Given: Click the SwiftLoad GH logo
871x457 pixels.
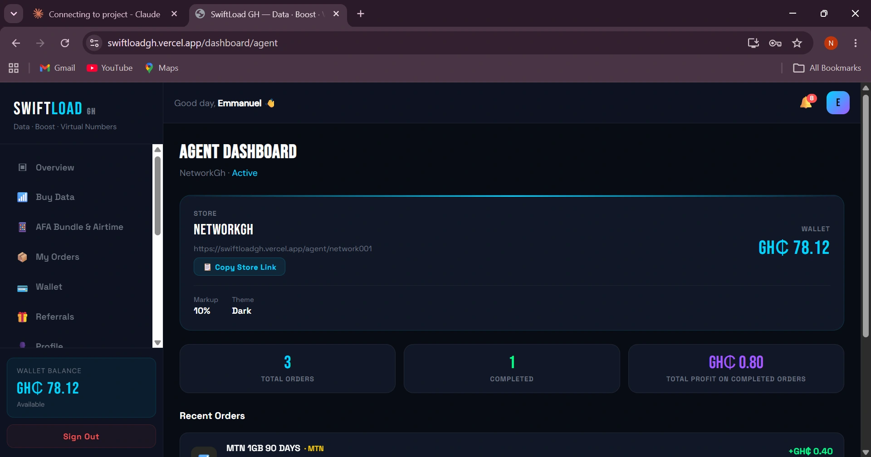Looking at the screenshot, I should coord(54,108).
